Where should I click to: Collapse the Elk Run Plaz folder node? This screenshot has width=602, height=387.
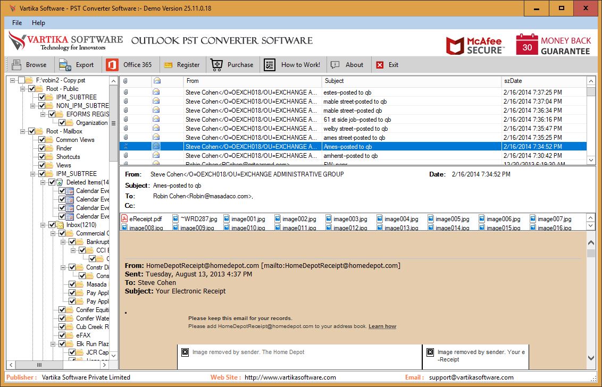[x=53, y=344]
